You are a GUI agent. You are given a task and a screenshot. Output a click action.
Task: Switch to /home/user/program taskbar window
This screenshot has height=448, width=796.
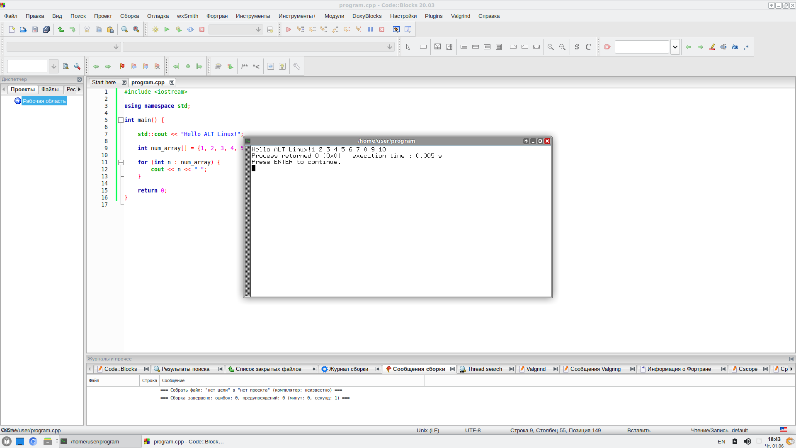point(100,441)
